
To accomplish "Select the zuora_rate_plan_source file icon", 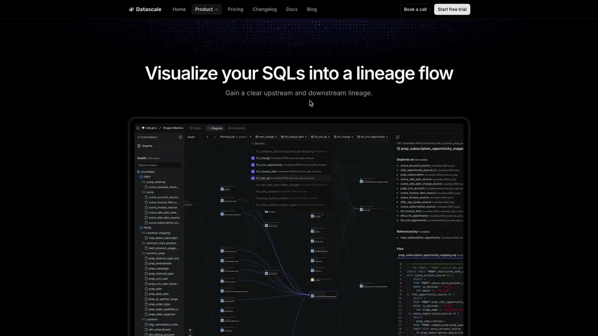I will (x=146, y=217).
